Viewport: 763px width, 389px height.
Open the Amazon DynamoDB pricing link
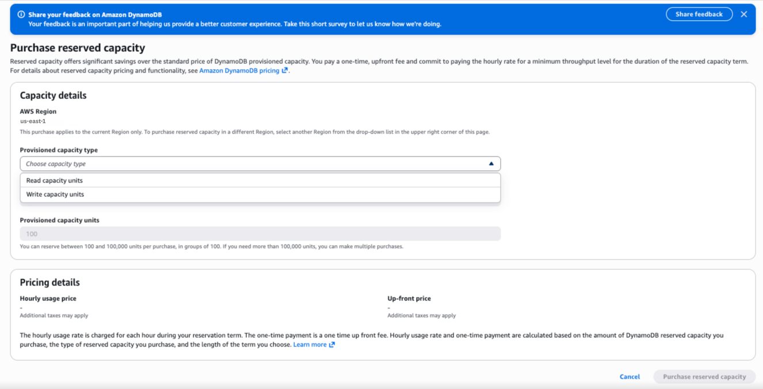239,71
